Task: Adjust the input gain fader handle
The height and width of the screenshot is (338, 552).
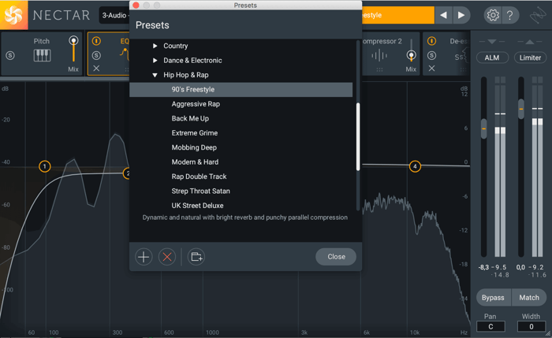Action: point(483,128)
